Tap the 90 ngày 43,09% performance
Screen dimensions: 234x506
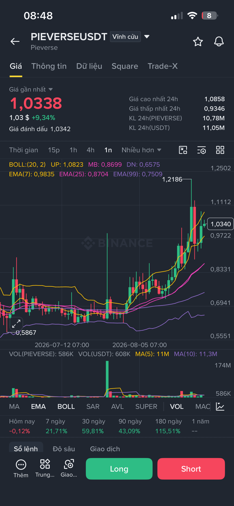point(130,426)
